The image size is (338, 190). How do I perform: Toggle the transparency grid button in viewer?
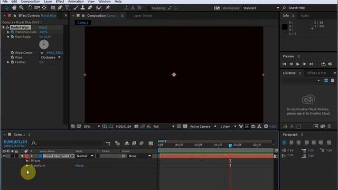coord(185,127)
